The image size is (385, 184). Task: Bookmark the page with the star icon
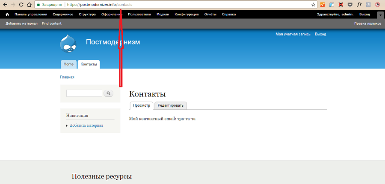[313, 4]
